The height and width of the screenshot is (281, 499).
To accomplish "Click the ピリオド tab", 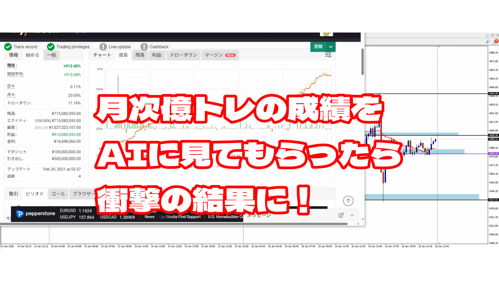I will tap(35, 194).
